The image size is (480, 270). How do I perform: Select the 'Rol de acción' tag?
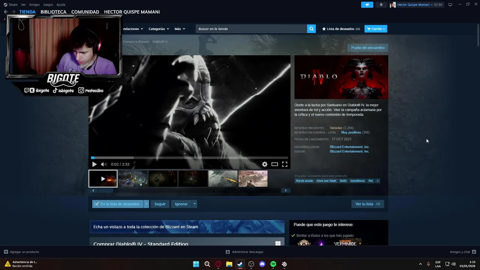(x=304, y=181)
